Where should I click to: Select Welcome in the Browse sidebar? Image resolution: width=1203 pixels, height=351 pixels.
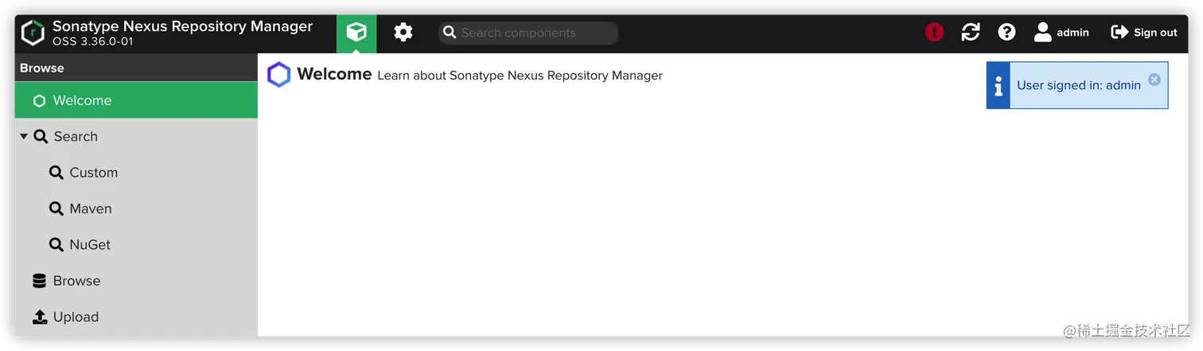[x=82, y=101]
